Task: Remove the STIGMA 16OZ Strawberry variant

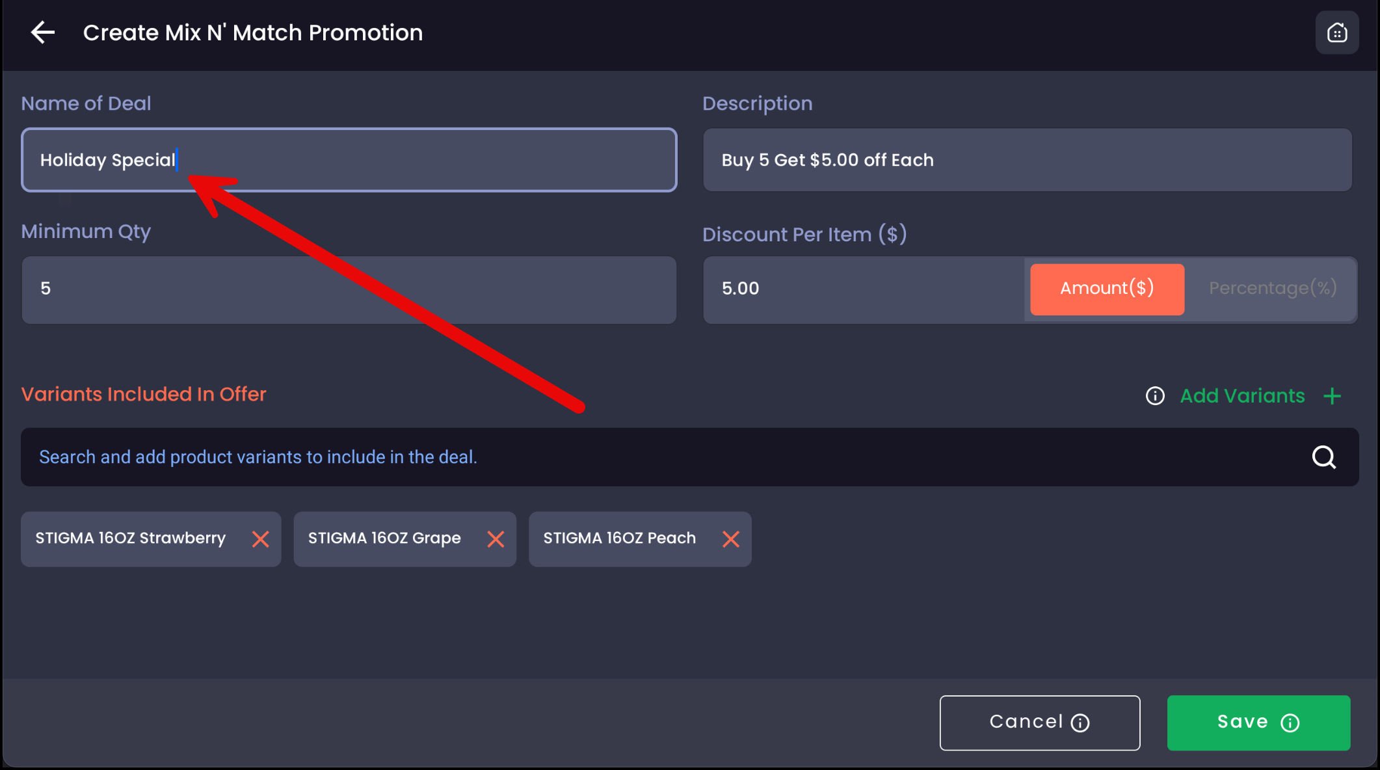Action: click(x=261, y=539)
